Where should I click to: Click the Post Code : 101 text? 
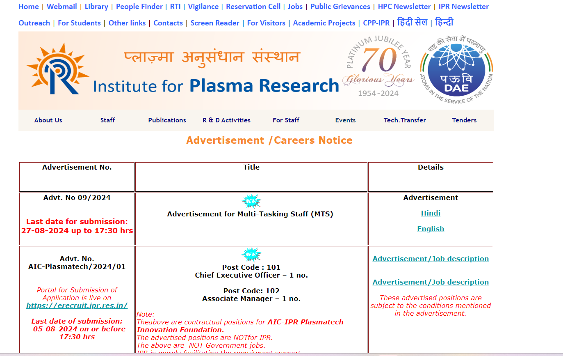251,267
